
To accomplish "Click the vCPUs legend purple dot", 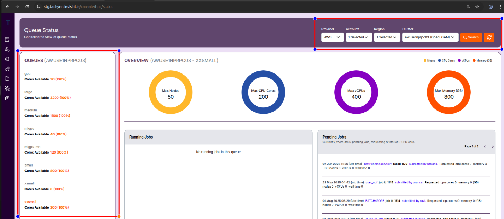I will pos(459,61).
